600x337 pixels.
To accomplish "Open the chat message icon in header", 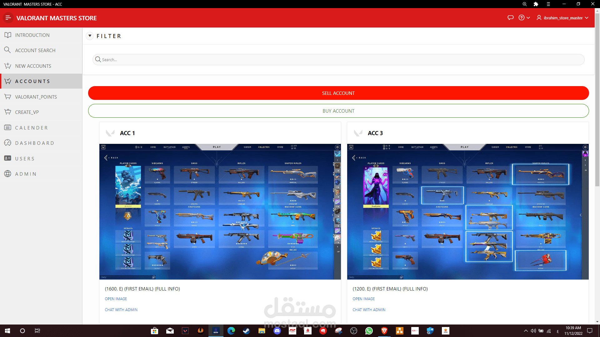I will pyautogui.click(x=511, y=18).
